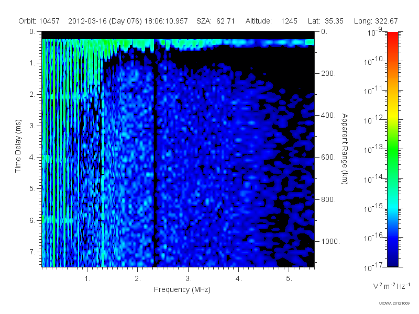Viewport: 419px width, 314px height.
Task: Click the 10^-17 colorbar tick label
Action: (x=374, y=267)
